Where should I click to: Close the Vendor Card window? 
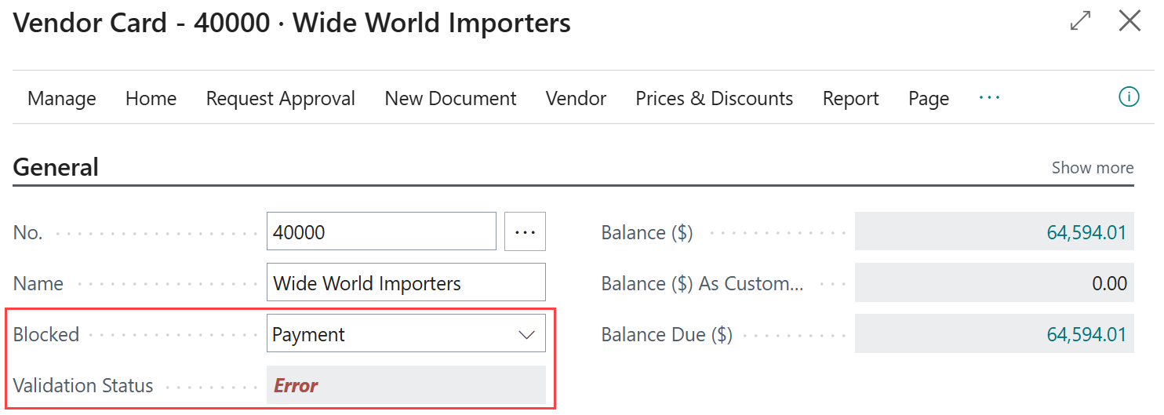coord(1129,21)
